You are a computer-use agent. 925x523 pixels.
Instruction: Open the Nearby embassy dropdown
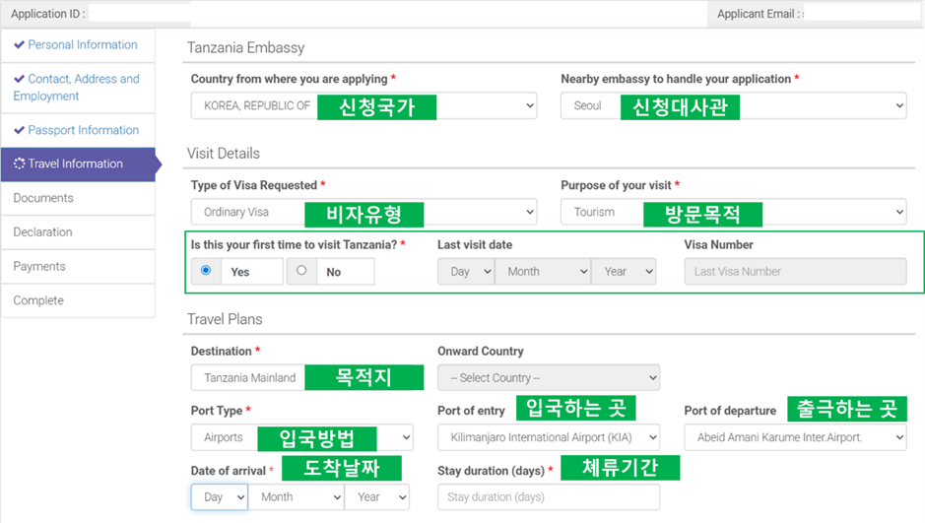(734, 105)
